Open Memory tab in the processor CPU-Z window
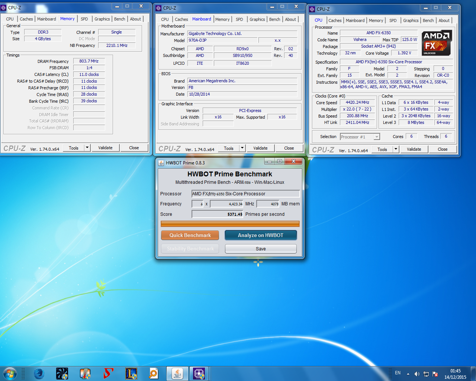The height and width of the screenshot is (381, 476). click(376, 20)
